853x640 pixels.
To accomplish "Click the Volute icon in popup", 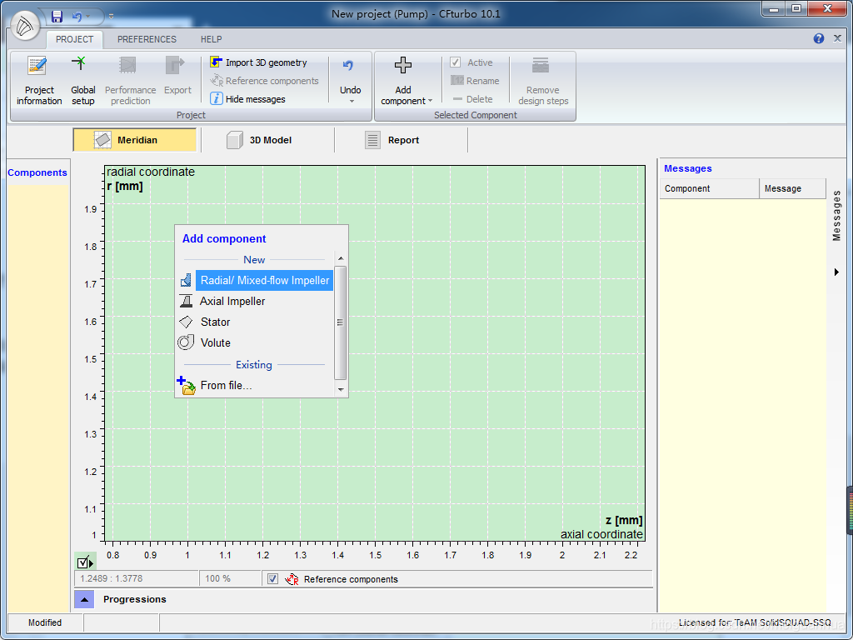I will [186, 342].
